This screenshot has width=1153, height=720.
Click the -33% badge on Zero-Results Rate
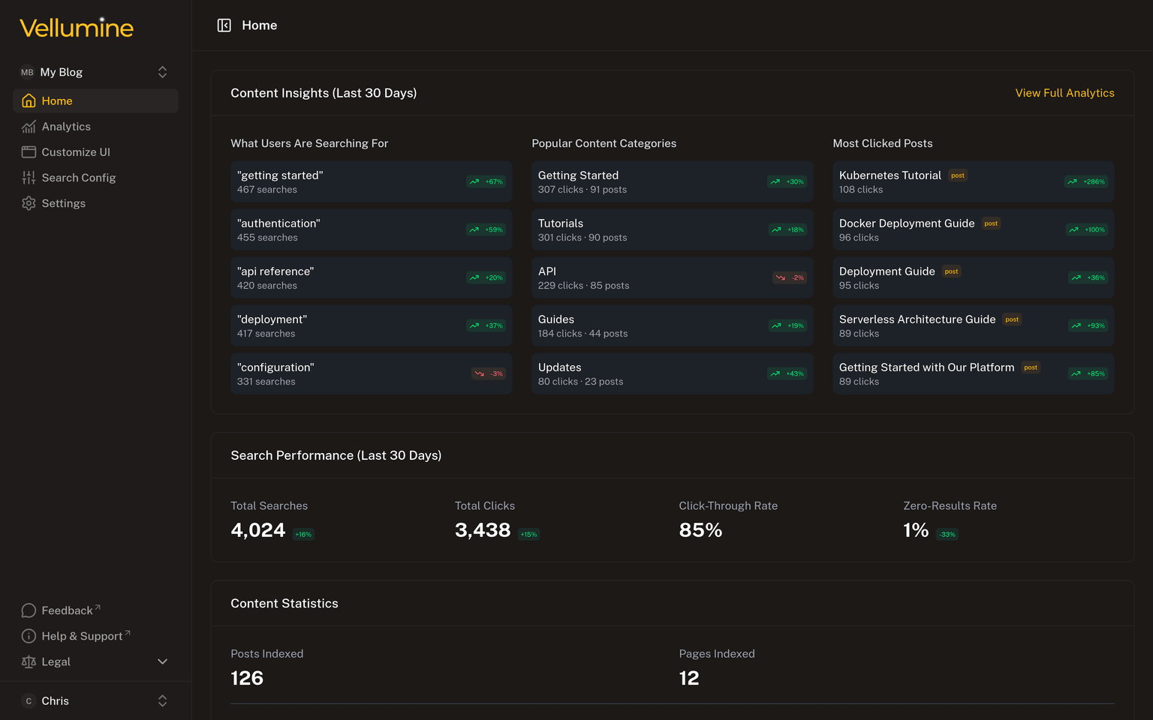click(x=947, y=534)
